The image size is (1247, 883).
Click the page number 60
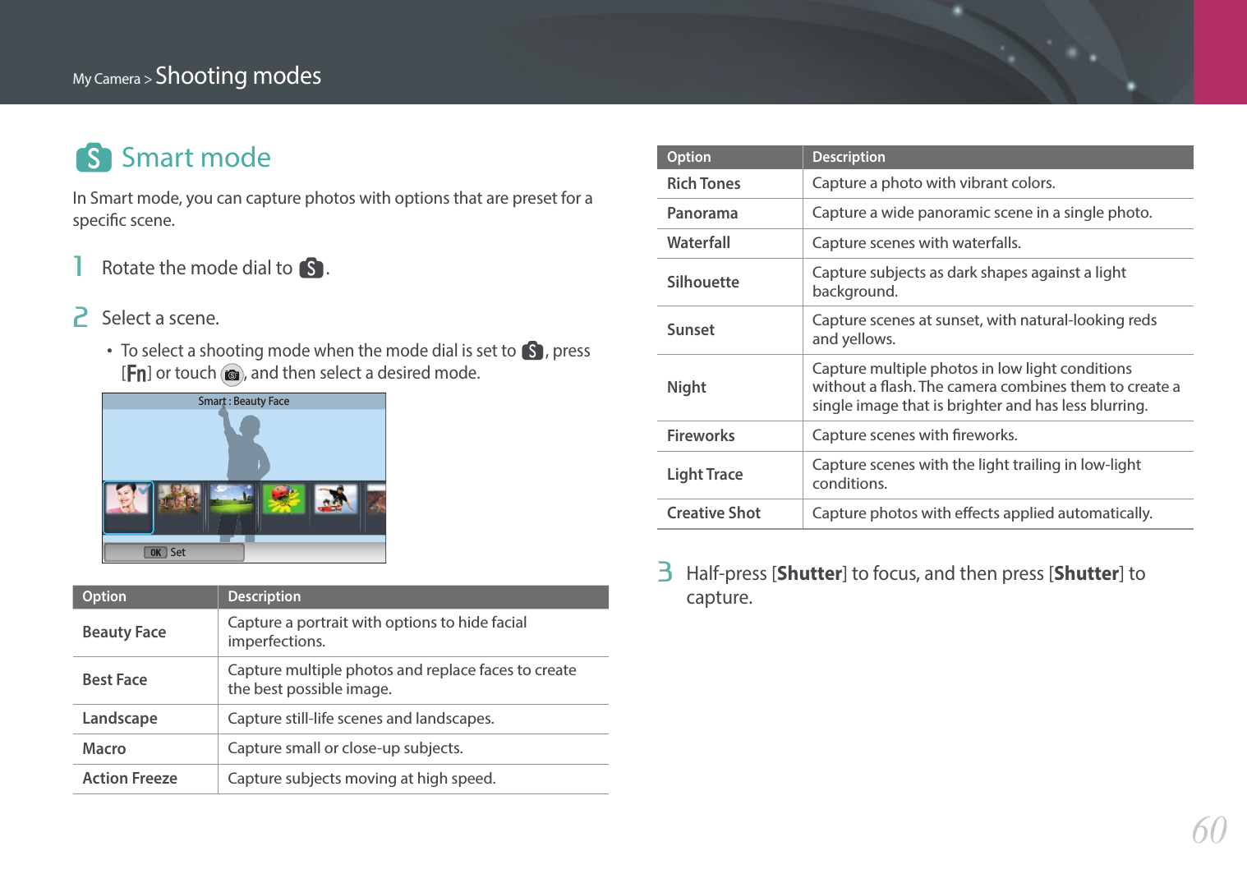pyautogui.click(x=1209, y=830)
